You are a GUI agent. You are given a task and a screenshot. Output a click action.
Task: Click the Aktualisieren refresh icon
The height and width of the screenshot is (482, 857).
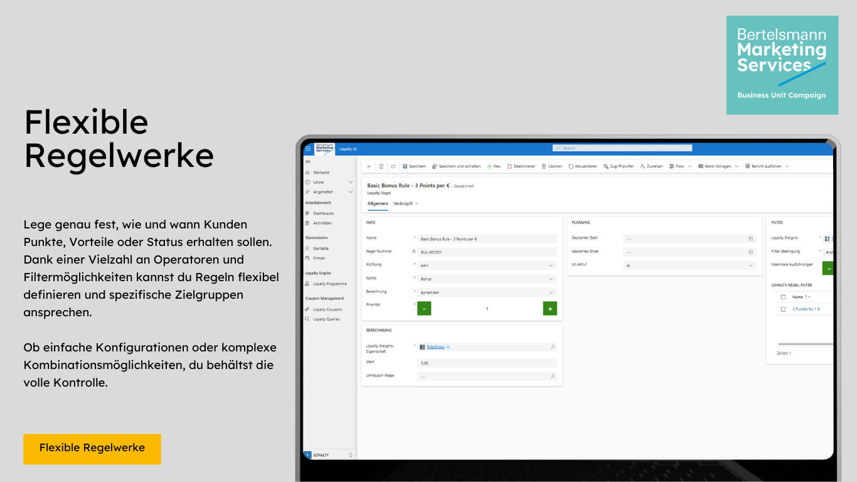(x=571, y=166)
